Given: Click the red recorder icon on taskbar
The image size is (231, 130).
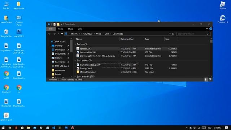Looking at the screenshot, I should coord(73,128).
